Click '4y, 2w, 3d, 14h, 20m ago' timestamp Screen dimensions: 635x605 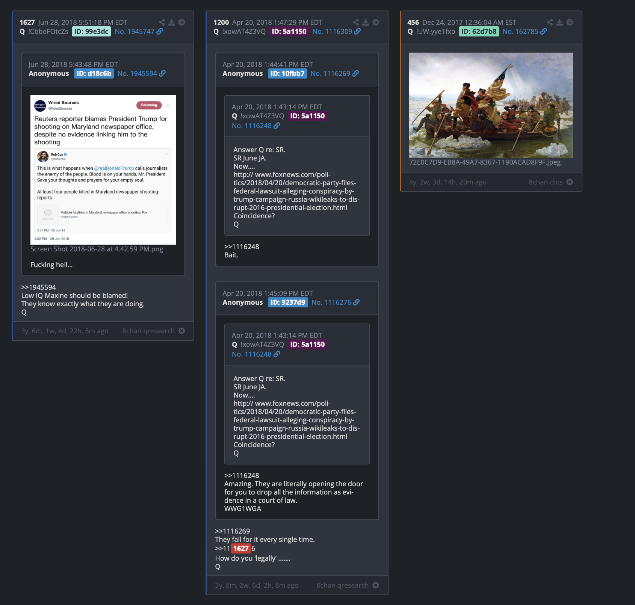point(448,182)
